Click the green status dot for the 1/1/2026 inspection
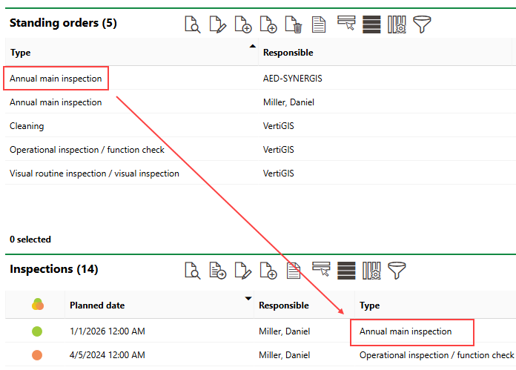Viewport: 516px width, 370px height. point(37,331)
